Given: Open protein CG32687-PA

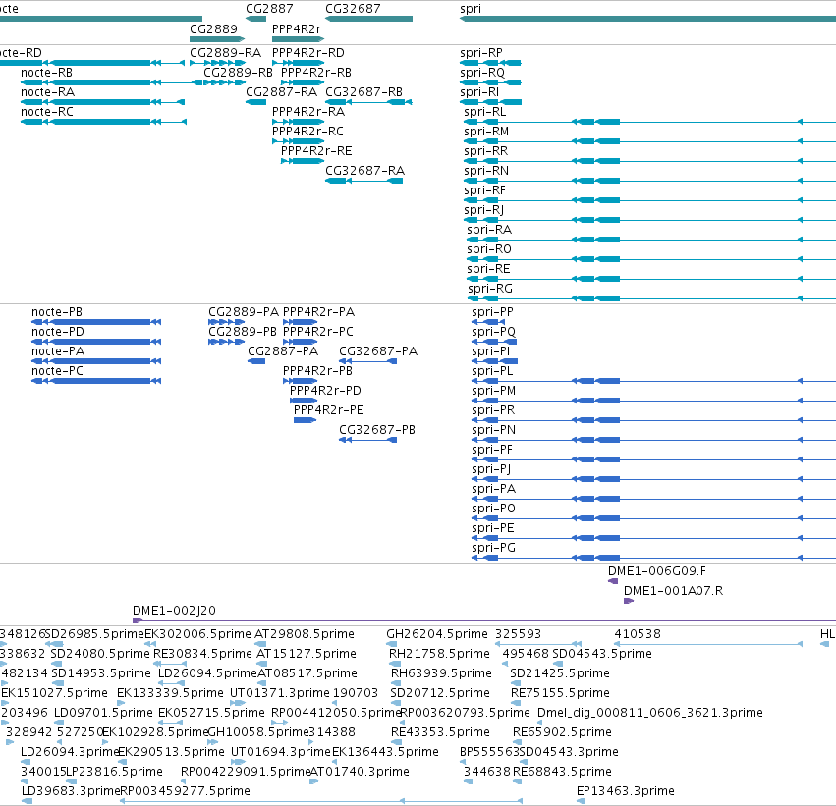Looking at the screenshot, I should tap(378, 351).
